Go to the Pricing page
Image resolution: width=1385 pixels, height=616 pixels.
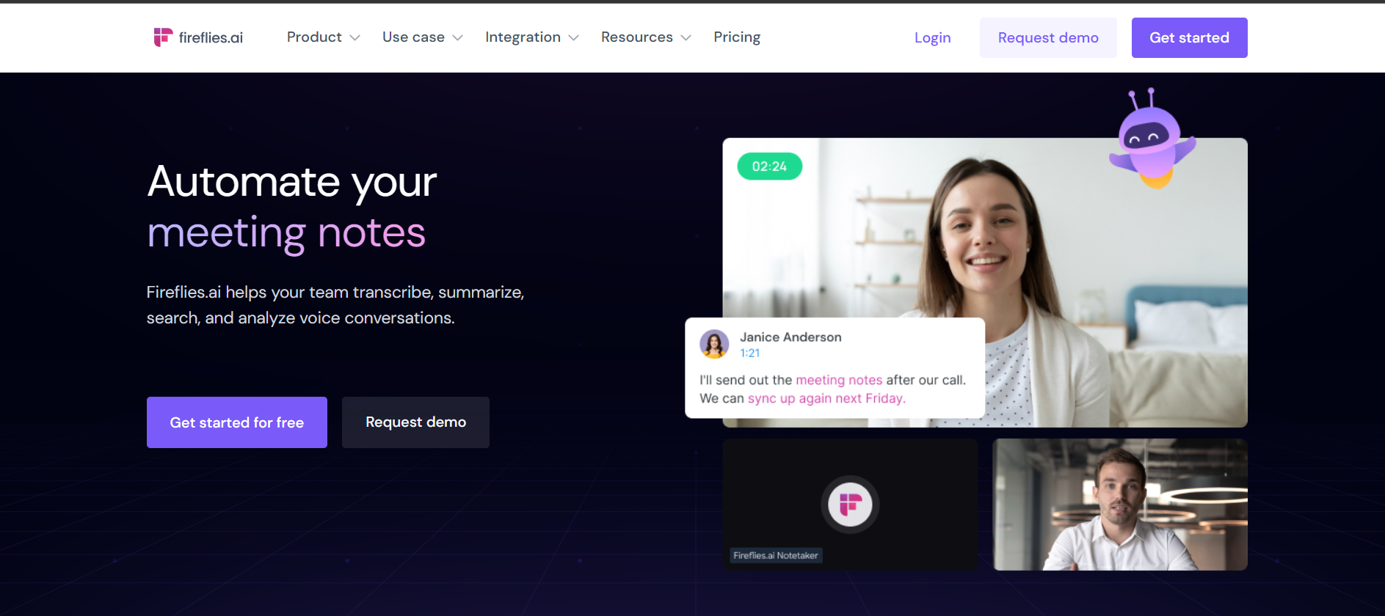[x=737, y=37]
